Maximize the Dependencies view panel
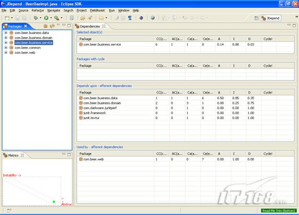The height and width of the screenshot is (215, 299). 294,26
